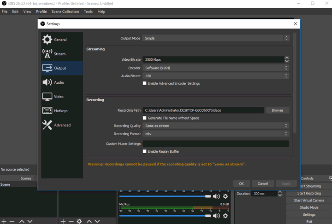
Task: Enable Advanced Encoder Settings checkbox
Action: click(x=145, y=84)
